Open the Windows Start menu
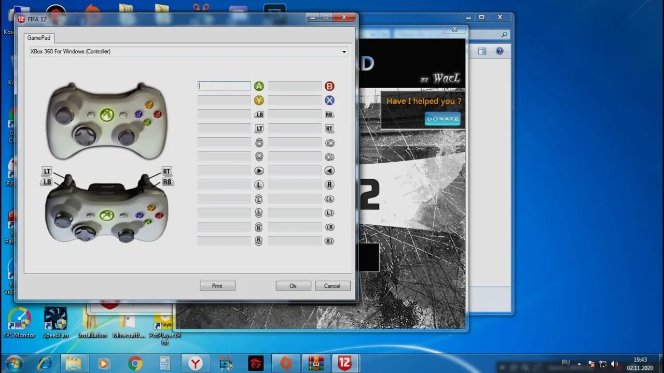The height and width of the screenshot is (373, 664). (14, 363)
